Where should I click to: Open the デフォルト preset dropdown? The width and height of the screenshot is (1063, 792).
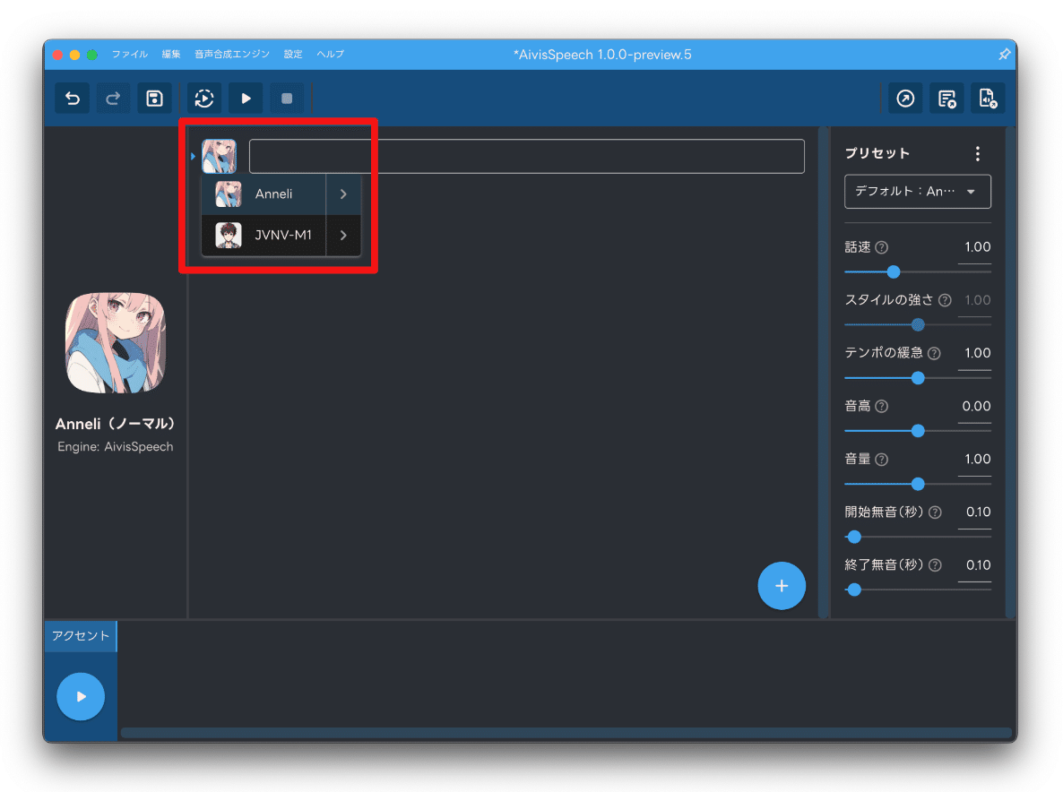tap(917, 192)
